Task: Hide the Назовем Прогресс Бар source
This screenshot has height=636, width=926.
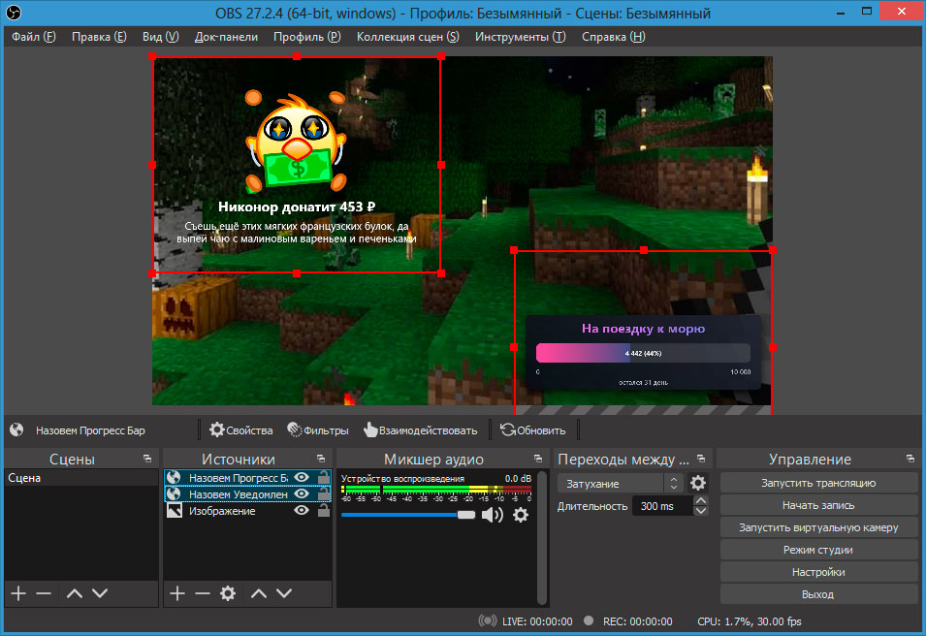Action: [302, 477]
